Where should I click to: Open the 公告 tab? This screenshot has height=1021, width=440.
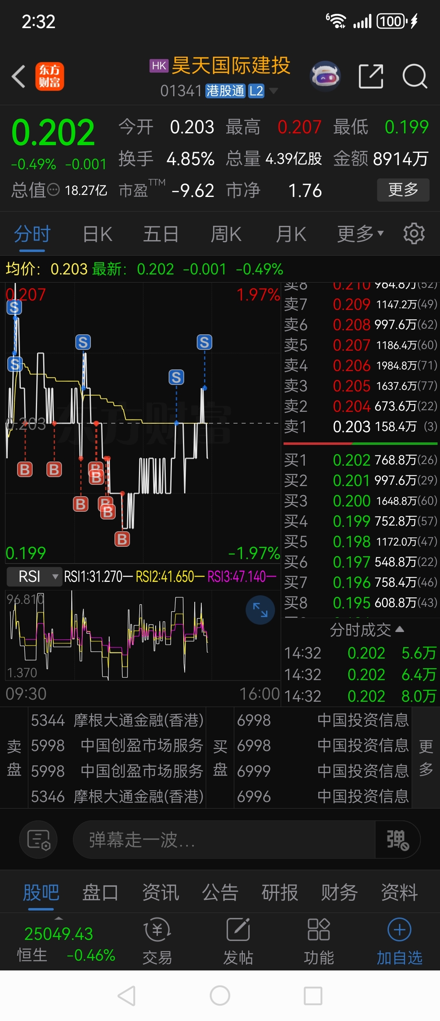pos(220,892)
